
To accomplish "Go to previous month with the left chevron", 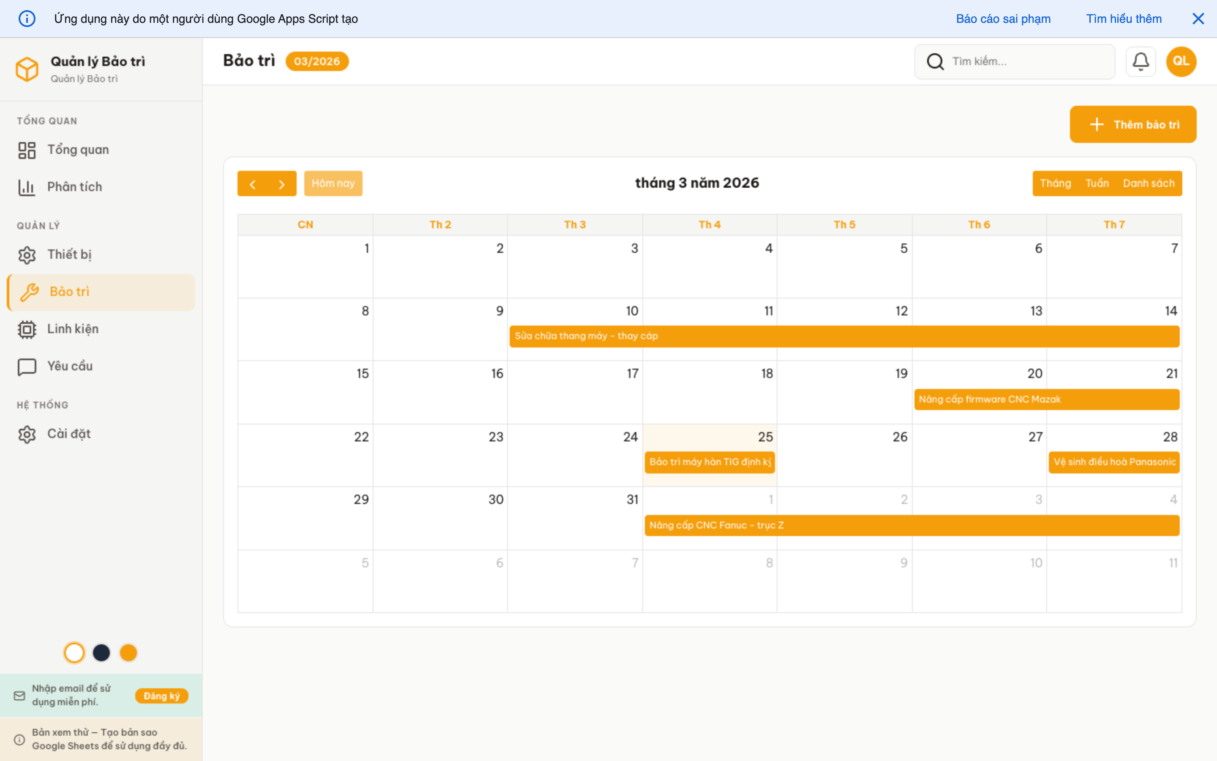I will 254,183.
